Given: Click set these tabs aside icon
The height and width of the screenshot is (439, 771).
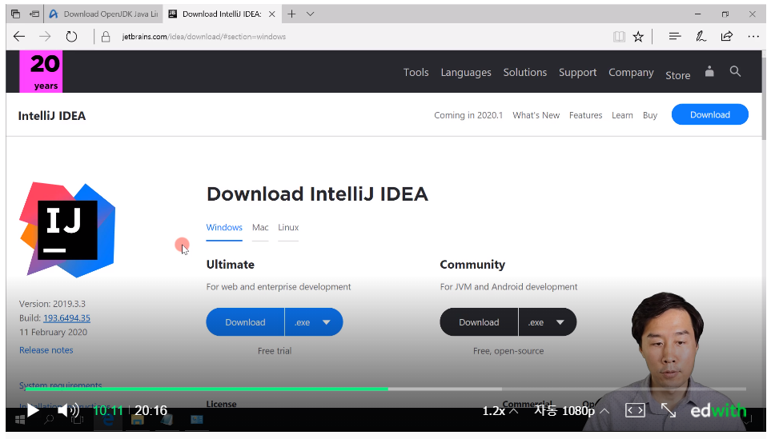Looking at the screenshot, I should 34,14.
